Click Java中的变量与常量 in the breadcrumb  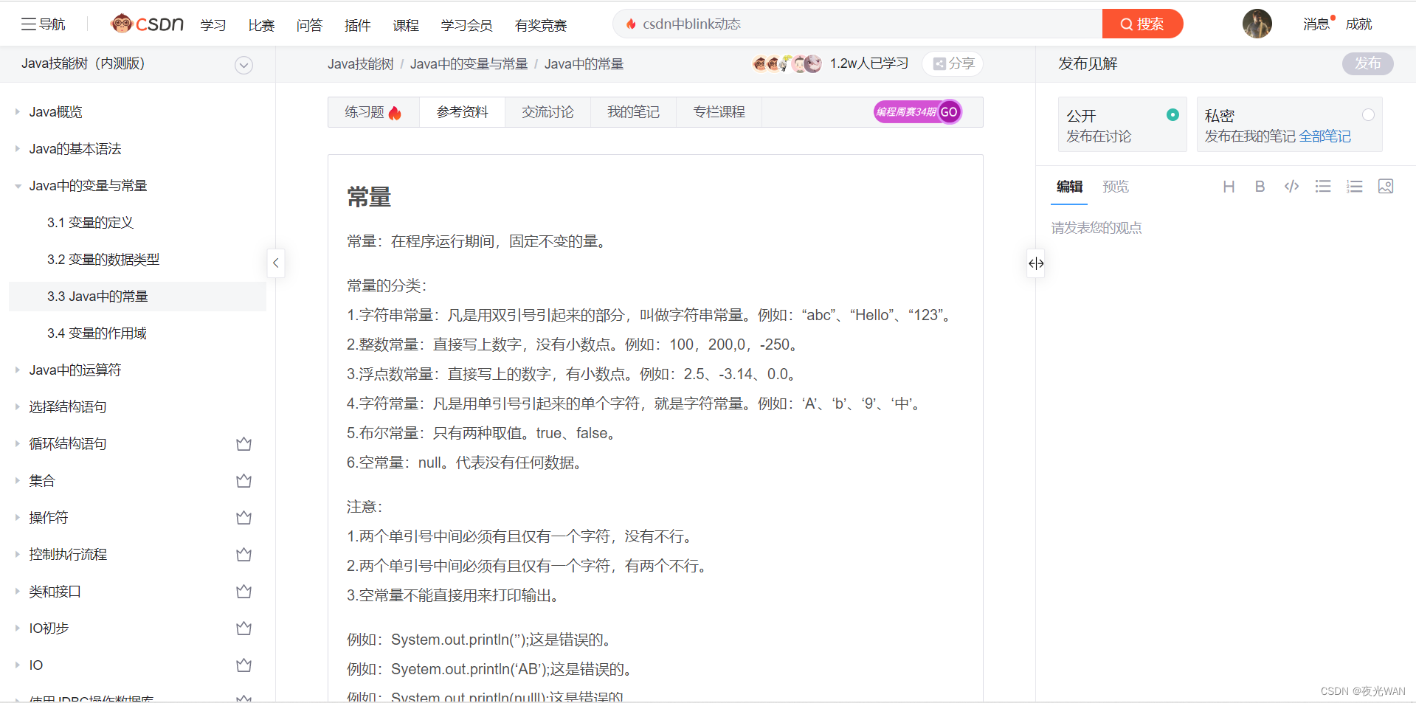click(x=469, y=64)
